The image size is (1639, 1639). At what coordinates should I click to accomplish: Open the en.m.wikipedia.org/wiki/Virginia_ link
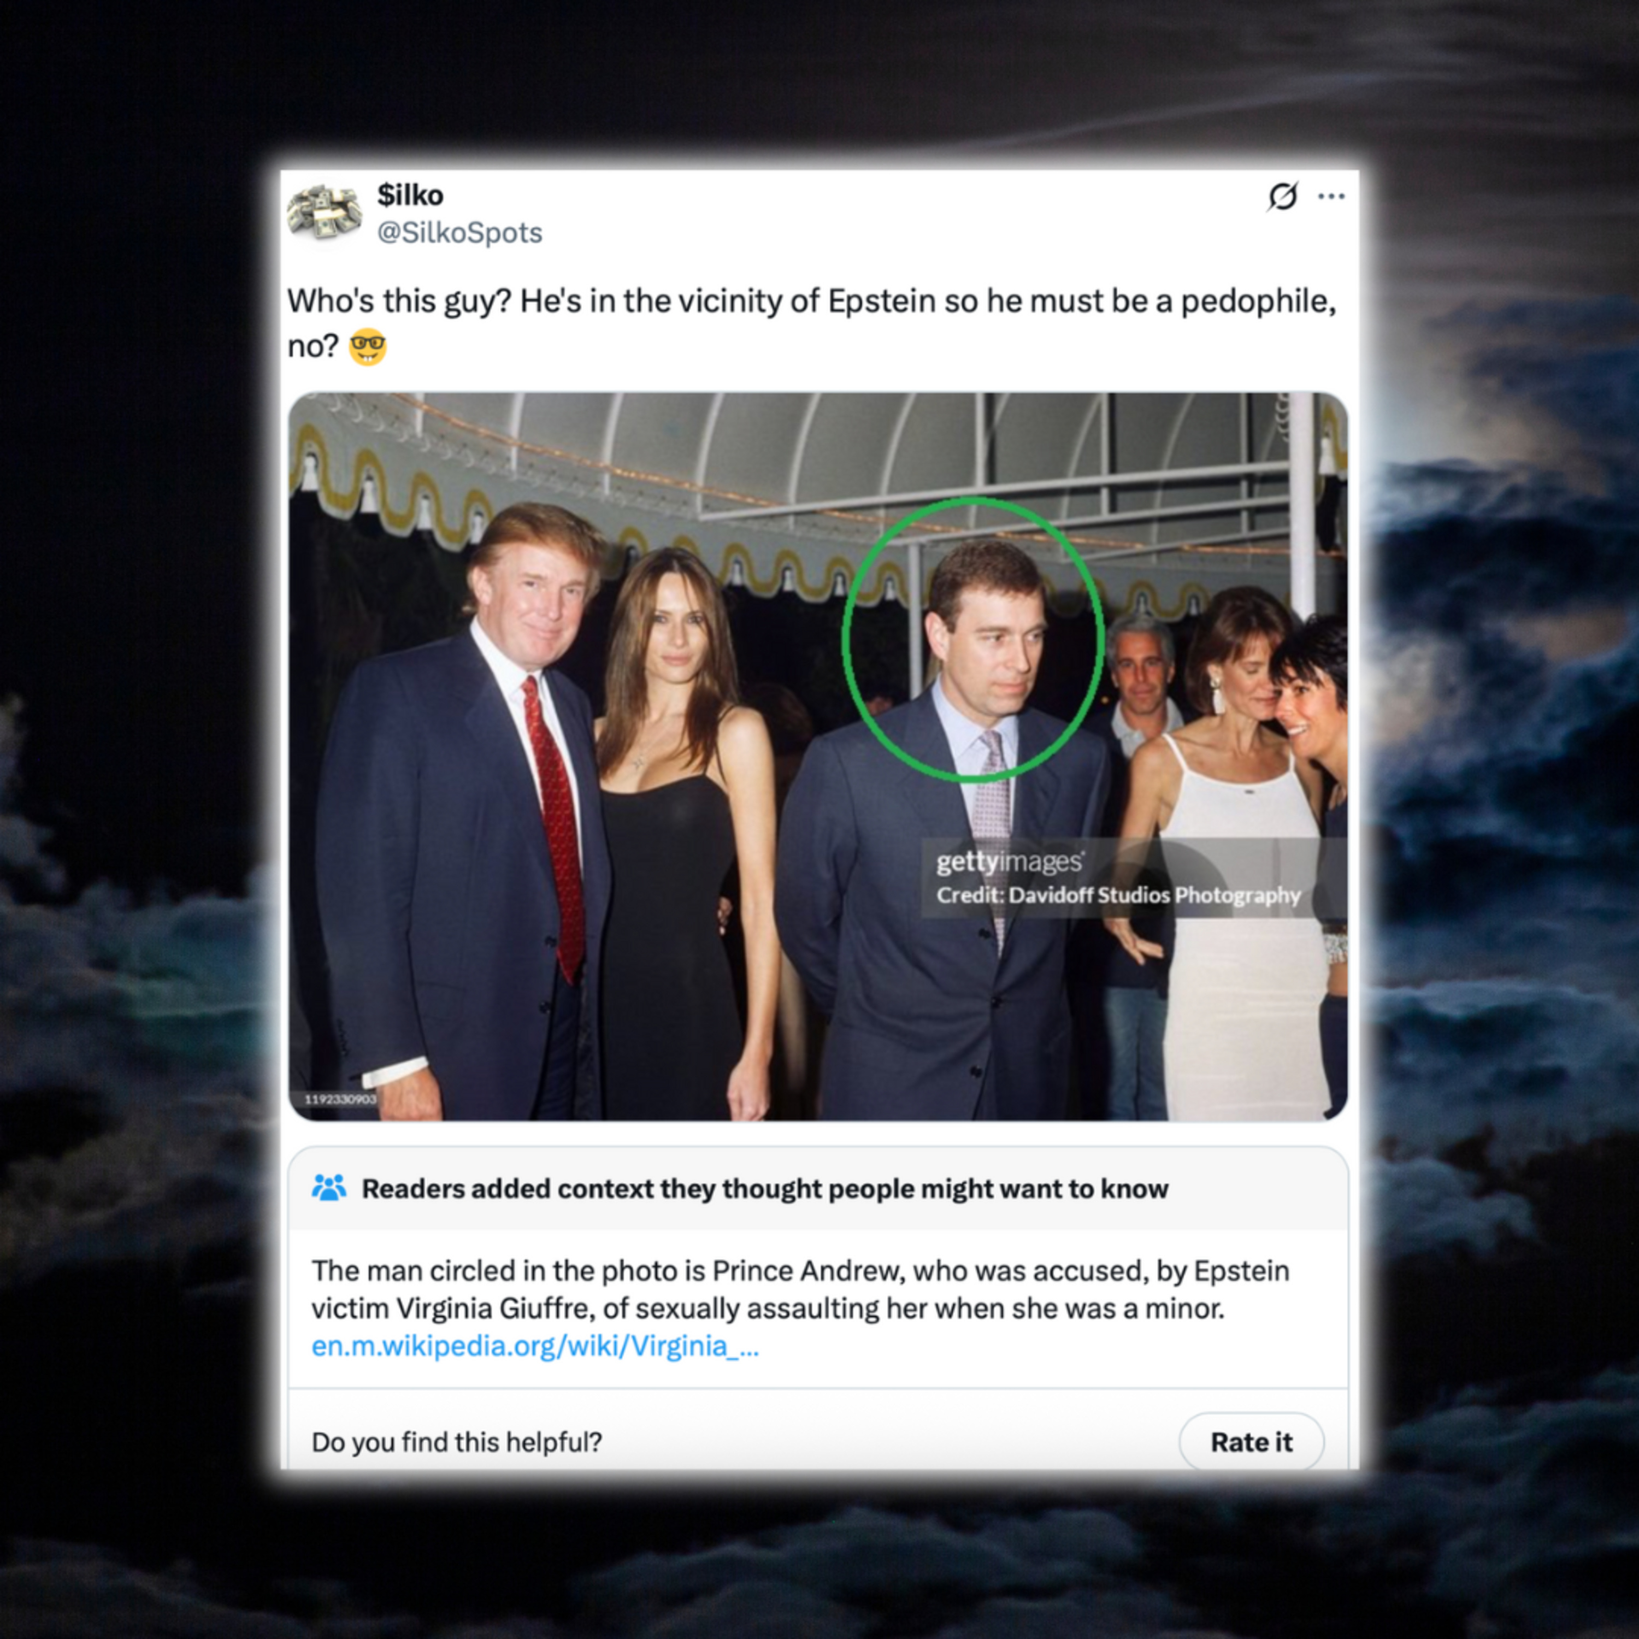click(535, 1346)
